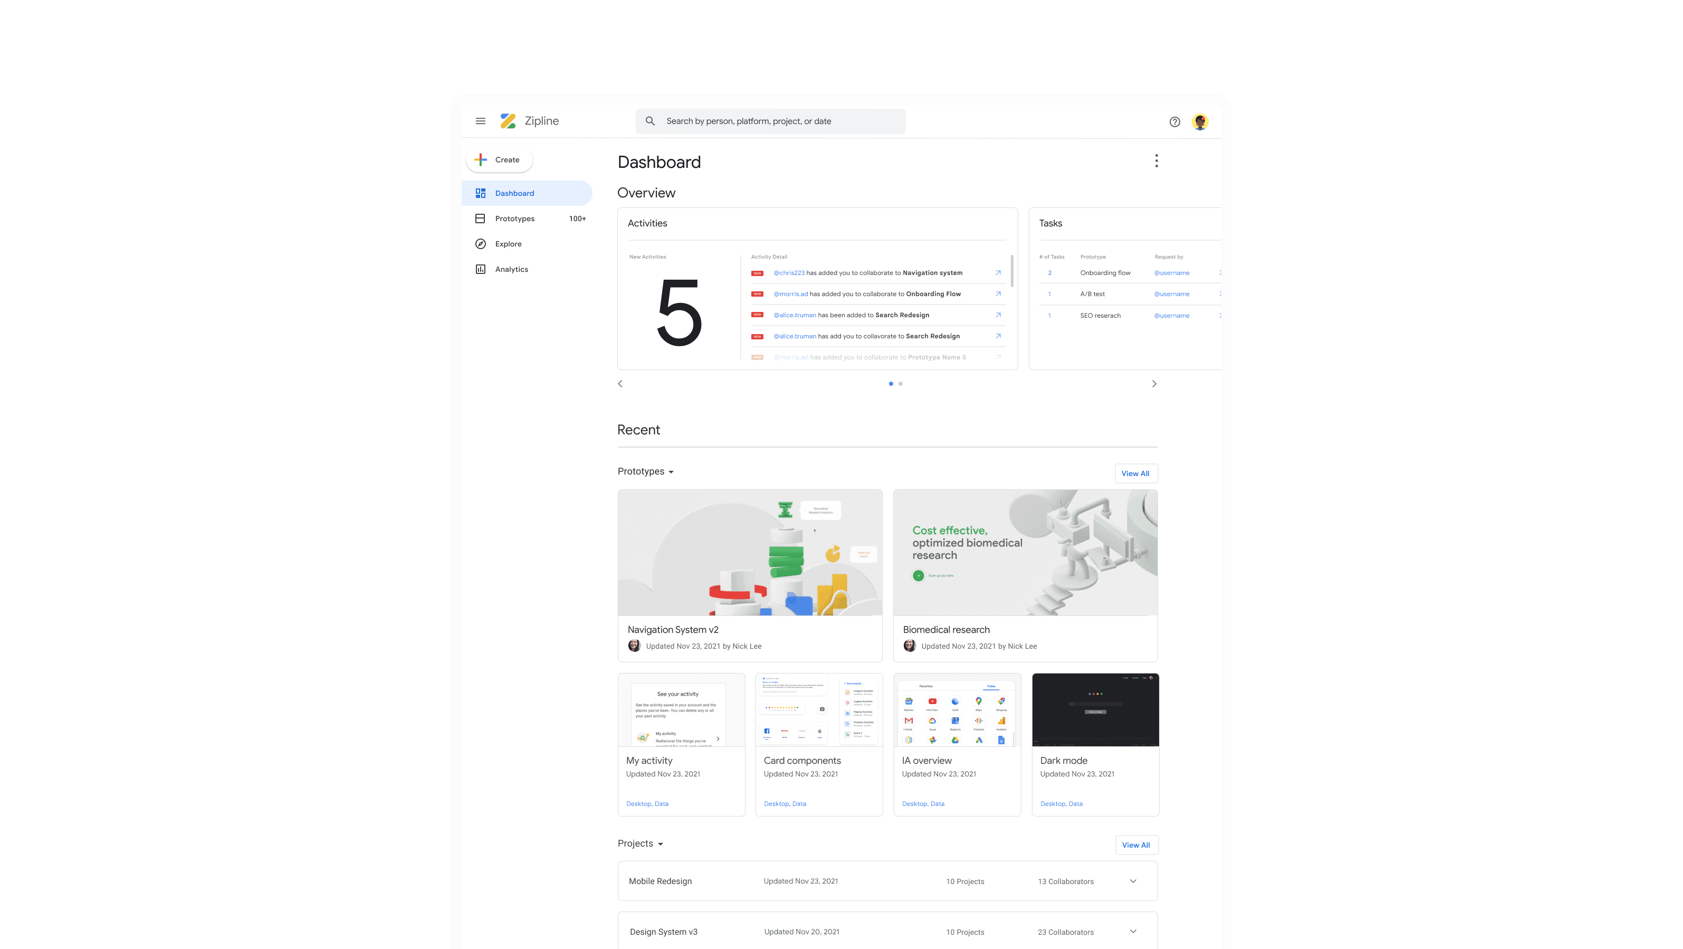This screenshot has height=949, width=1683.
Task: Expand the Design System v3 row
Action: [1133, 932]
